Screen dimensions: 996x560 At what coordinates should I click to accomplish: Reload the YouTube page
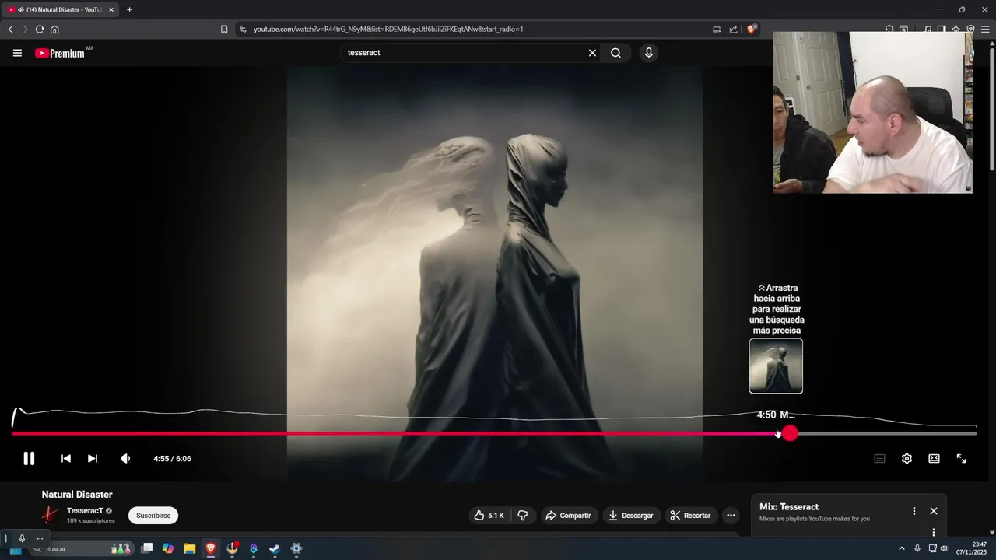(40, 30)
